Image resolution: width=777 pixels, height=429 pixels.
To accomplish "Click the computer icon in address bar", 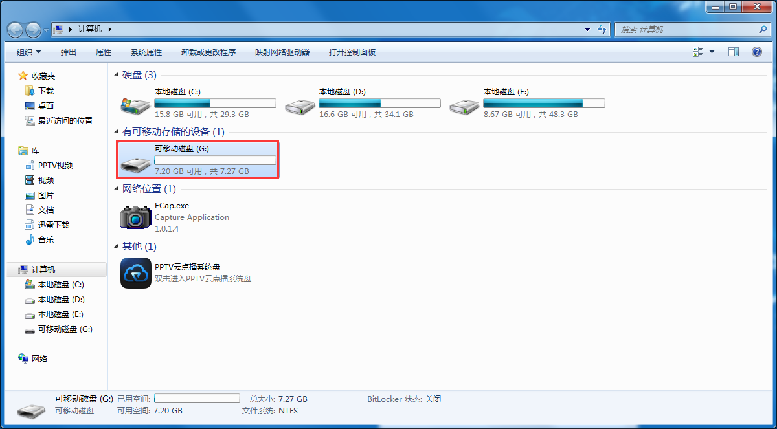I will tap(59, 29).
